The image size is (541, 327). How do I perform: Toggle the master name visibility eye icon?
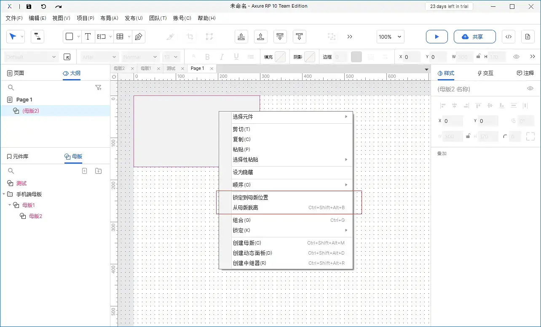point(530,89)
